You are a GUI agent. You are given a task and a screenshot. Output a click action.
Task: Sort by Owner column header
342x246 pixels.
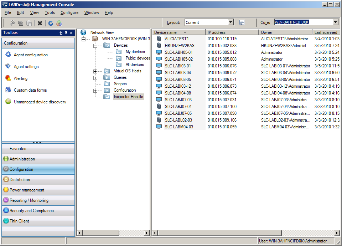pyautogui.click(x=285, y=32)
